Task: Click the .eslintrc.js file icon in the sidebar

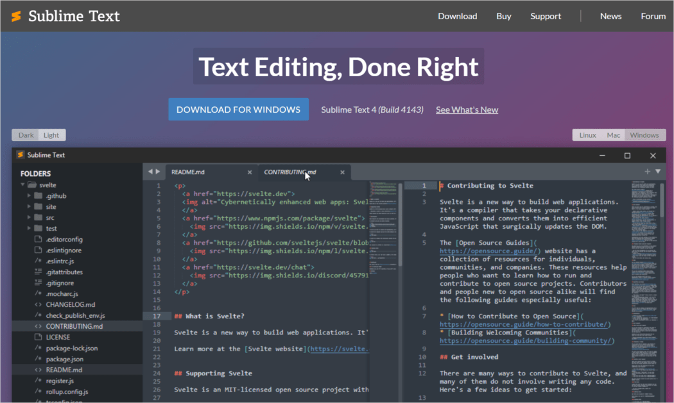Action: click(37, 261)
